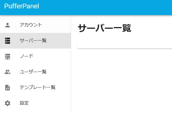Go to the ノード page
This screenshot has width=172, height=113.
[x=26, y=56]
